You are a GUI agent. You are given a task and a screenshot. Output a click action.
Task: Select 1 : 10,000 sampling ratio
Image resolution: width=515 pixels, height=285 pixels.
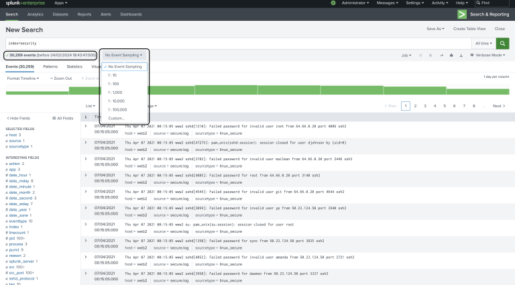pyautogui.click(x=117, y=101)
